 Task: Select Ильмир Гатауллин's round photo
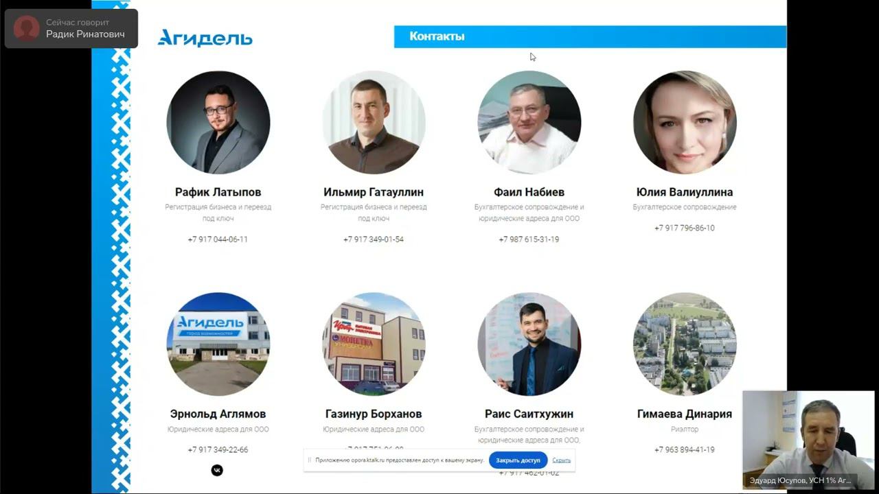[374, 122]
